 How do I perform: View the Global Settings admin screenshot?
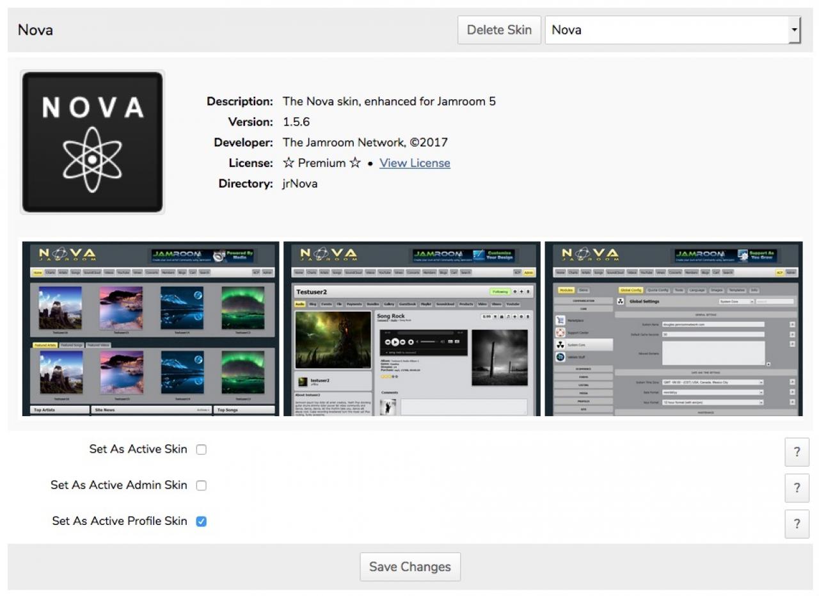[x=673, y=328]
